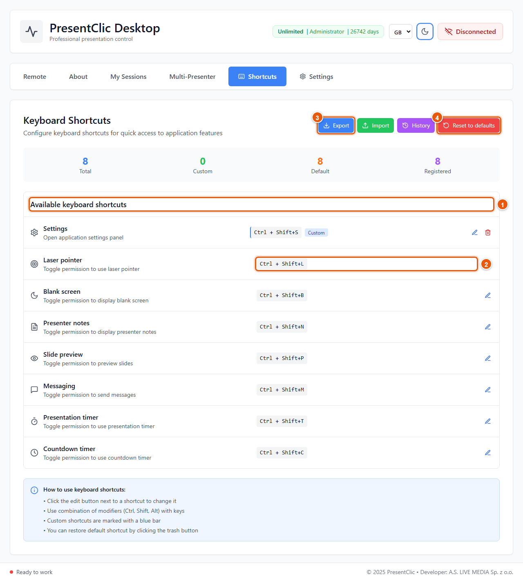The height and width of the screenshot is (581, 523).
Task: Click the Blank screen moon icon
Action: 34,295
